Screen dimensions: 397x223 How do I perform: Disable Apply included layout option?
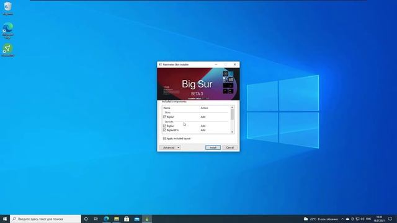(164, 139)
